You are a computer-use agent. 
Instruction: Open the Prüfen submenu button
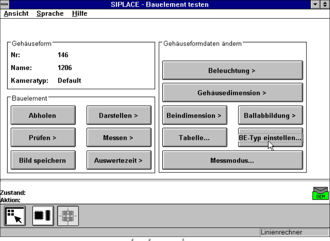(43, 137)
